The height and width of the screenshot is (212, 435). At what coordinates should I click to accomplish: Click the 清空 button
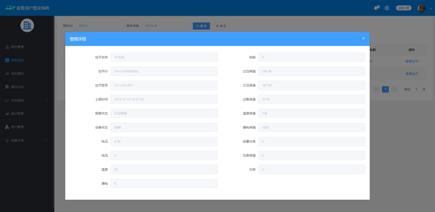tap(221, 26)
